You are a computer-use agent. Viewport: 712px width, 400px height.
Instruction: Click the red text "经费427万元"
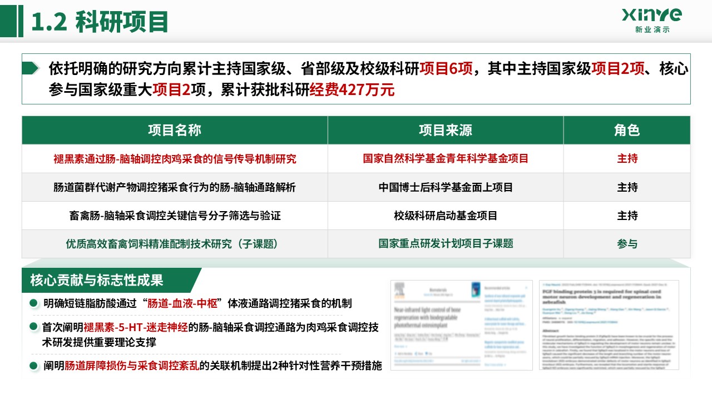pos(352,89)
